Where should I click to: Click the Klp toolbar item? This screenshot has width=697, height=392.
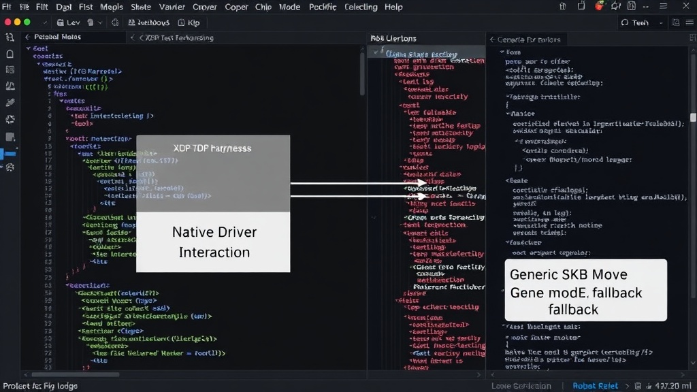[x=189, y=22]
